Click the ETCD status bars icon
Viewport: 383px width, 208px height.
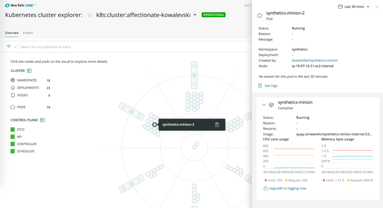tap(13, 130)
